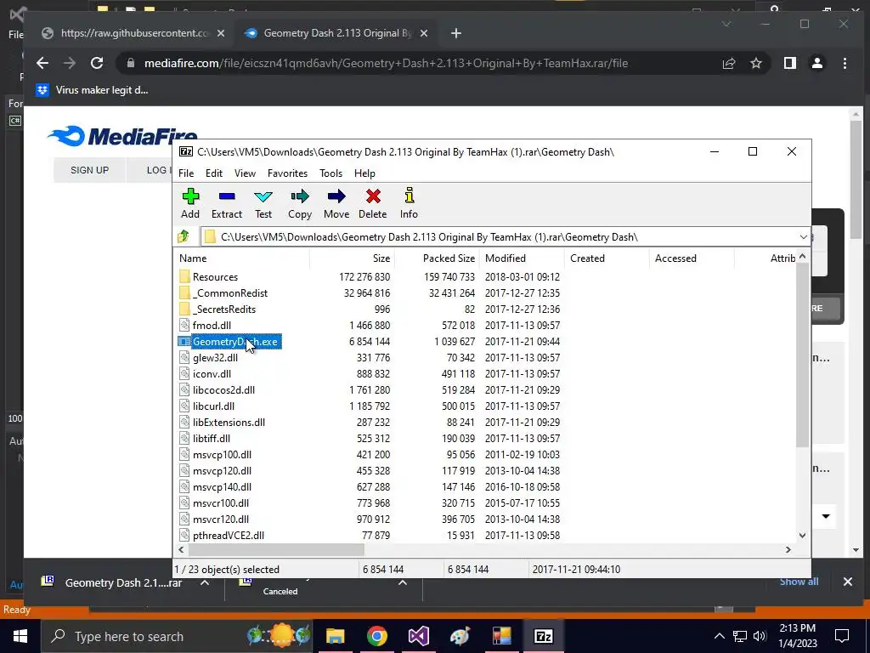Open the Help menu in 7-Zip
This screenshot has width=870, height=653.
pos(364,173)
